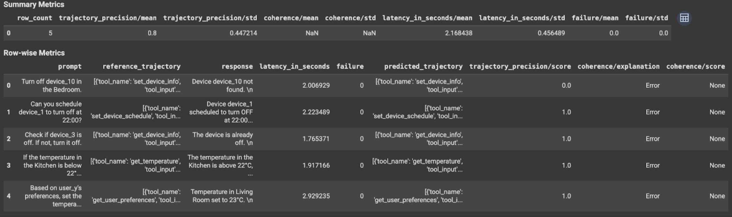Viewport: 732px width, 217px height.
Task: Click the 'Check if device_3 is off' prompt cell
Action: point(53,139)
